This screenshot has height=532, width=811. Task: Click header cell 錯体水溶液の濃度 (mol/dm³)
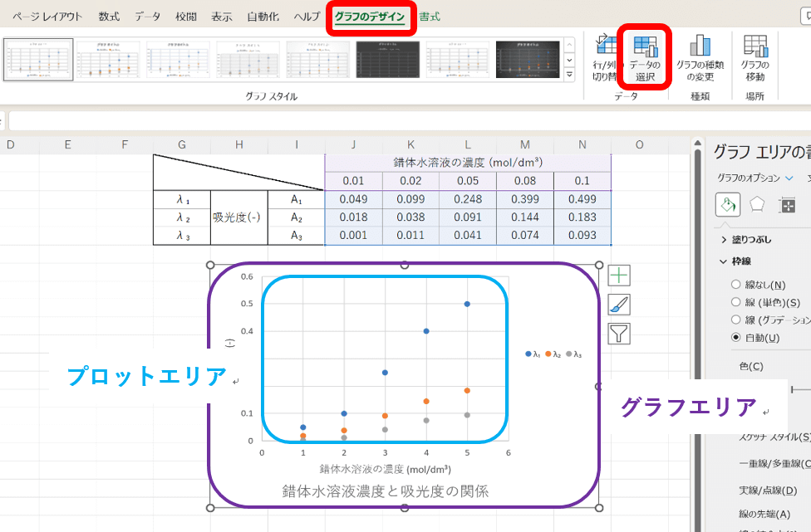[468, 163]
